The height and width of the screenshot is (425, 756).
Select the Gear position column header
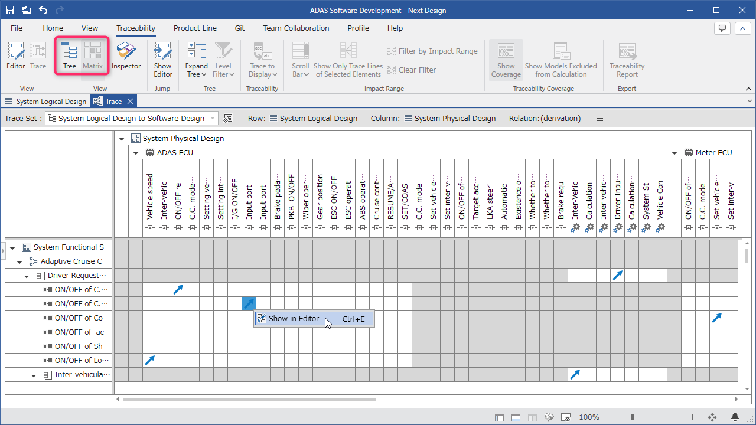320,198
